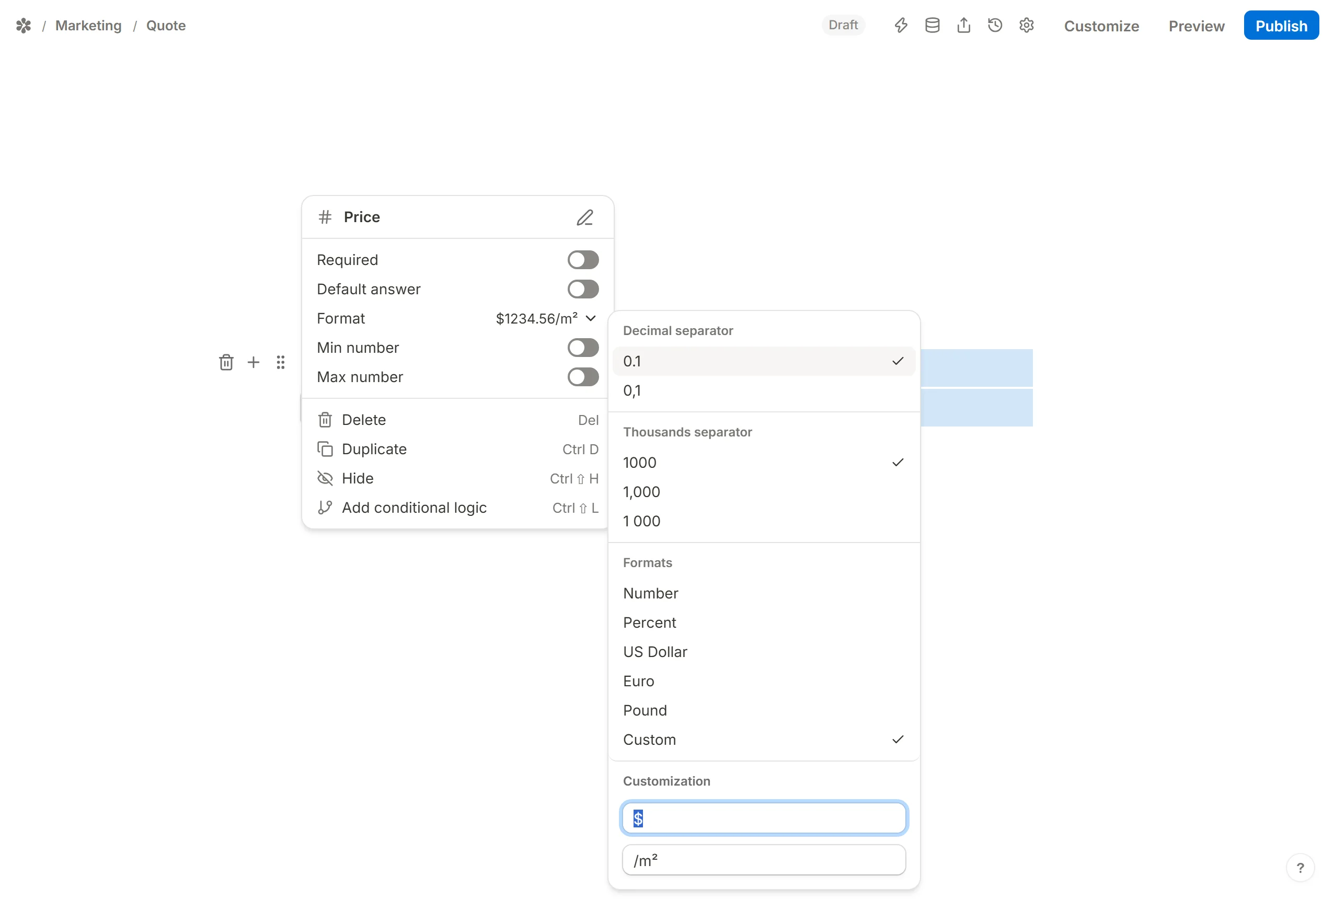
Task: Click the prefix input containing $
Action: point(763,817)
